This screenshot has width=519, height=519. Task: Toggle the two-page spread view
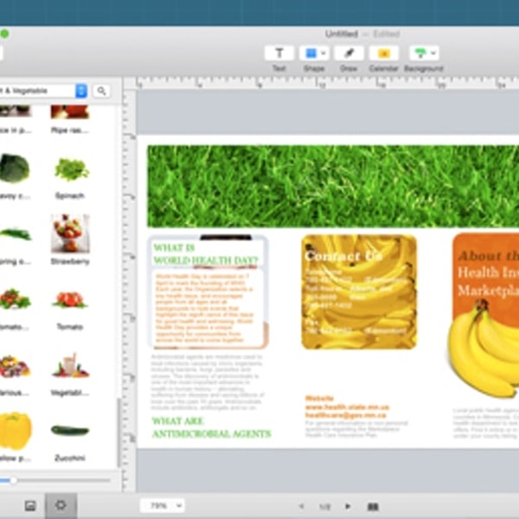373,506
